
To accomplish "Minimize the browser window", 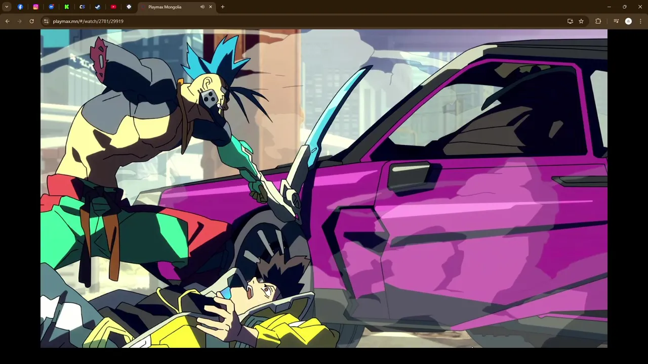I will pos(609,7).
